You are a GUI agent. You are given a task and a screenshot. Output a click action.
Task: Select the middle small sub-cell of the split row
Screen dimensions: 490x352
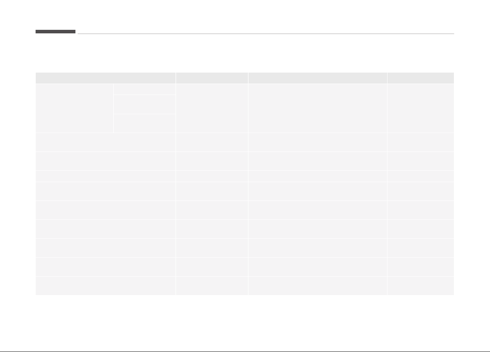[x=144, y=104]
